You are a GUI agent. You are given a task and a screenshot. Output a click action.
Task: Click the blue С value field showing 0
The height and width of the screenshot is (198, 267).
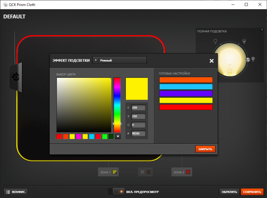point(139,125)
